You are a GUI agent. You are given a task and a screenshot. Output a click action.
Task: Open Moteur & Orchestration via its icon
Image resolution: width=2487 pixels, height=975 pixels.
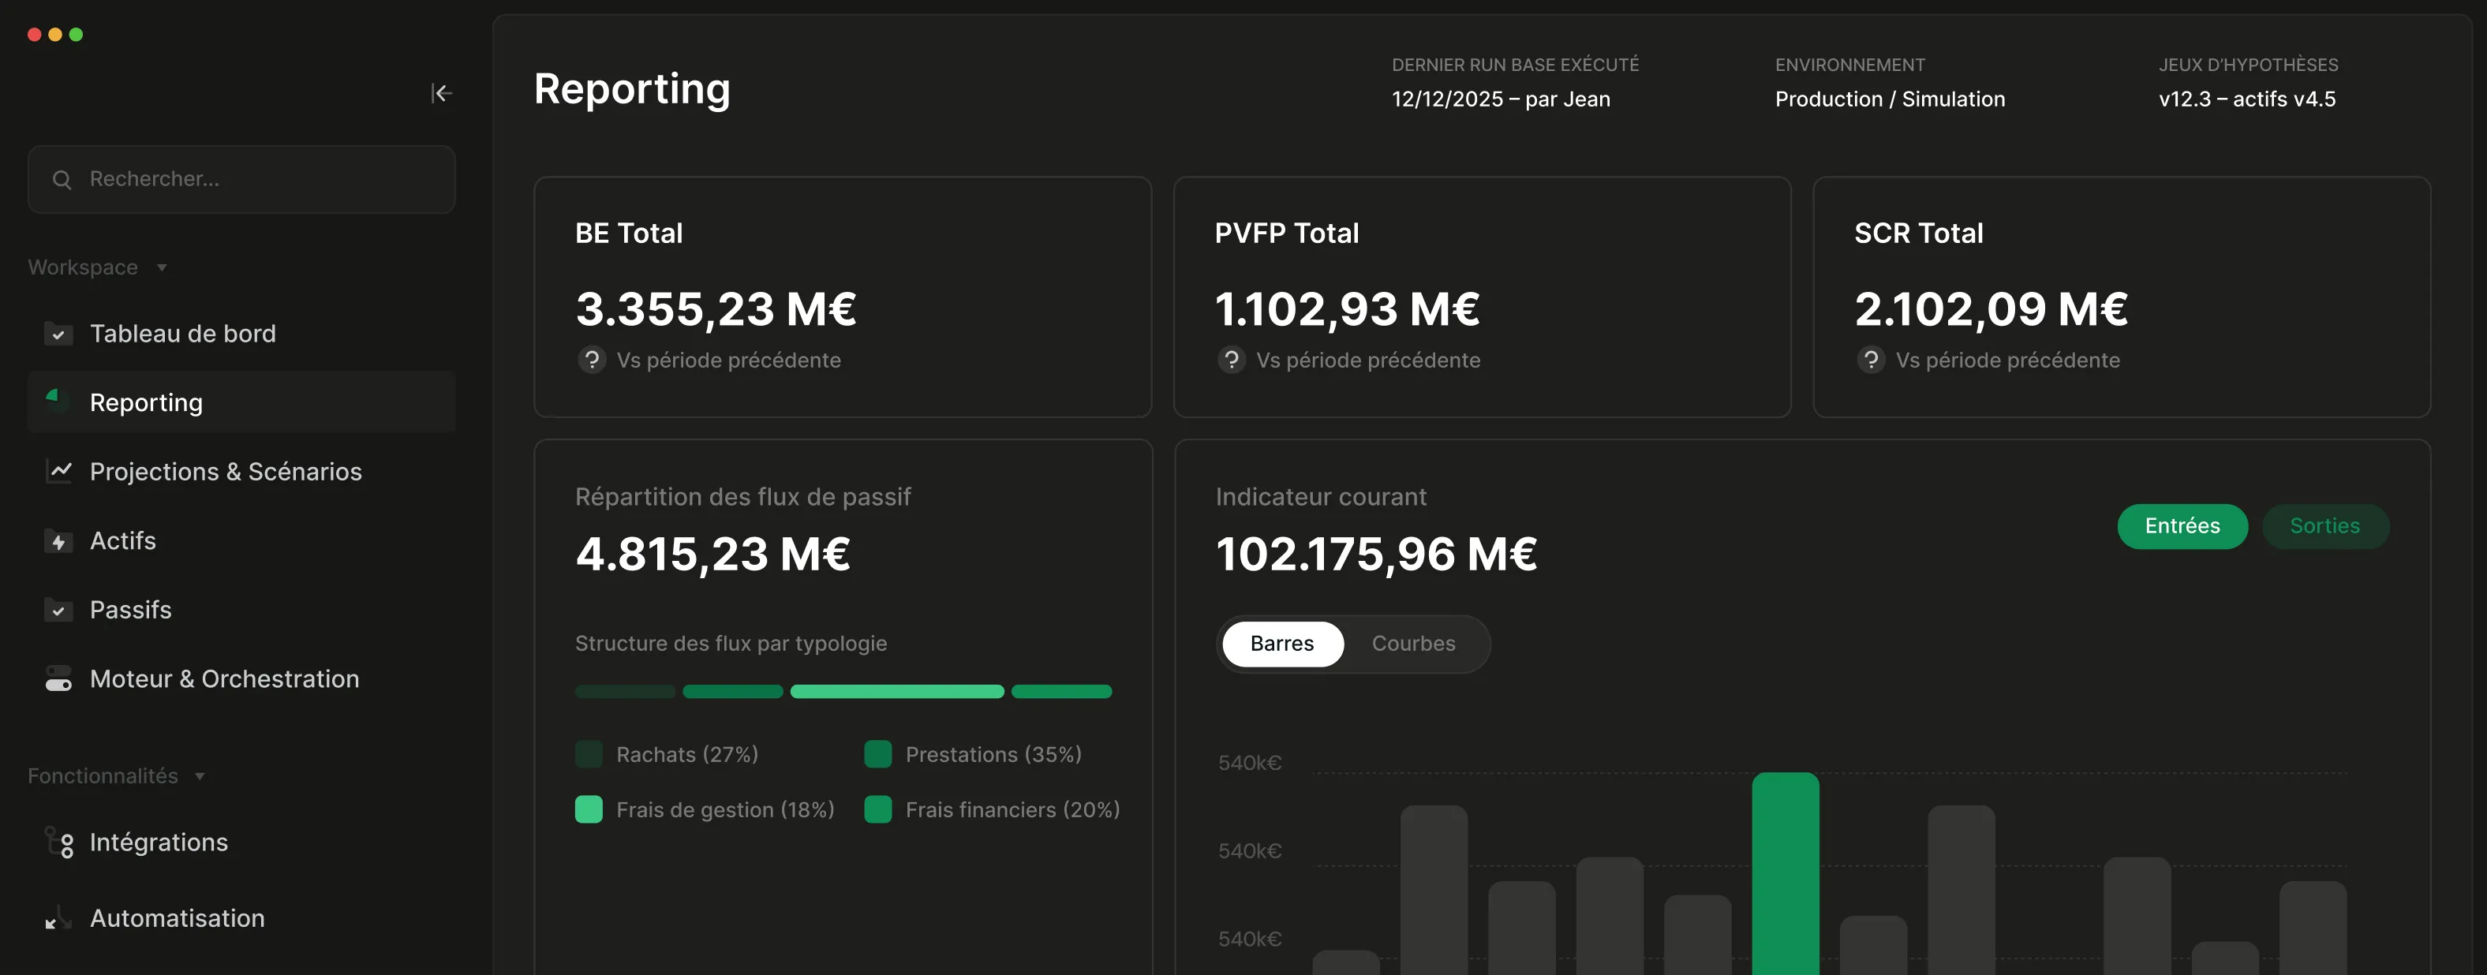[58, 678]
